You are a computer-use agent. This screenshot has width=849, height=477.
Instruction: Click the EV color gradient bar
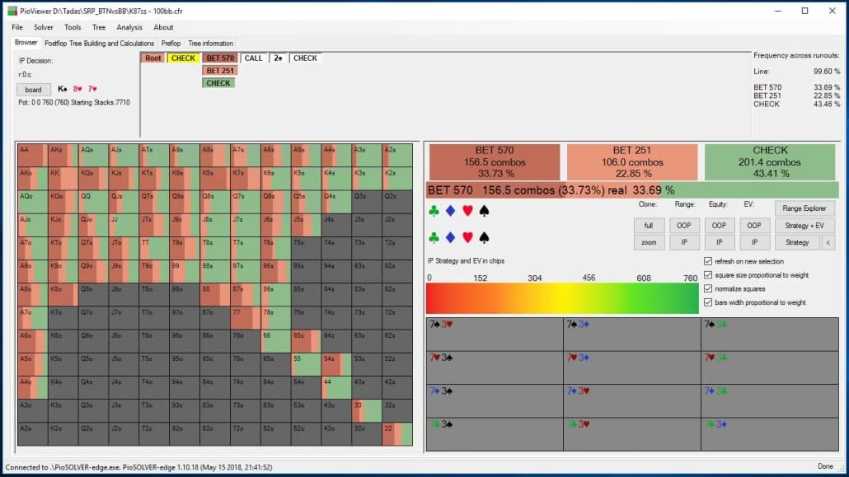point(562,298)
